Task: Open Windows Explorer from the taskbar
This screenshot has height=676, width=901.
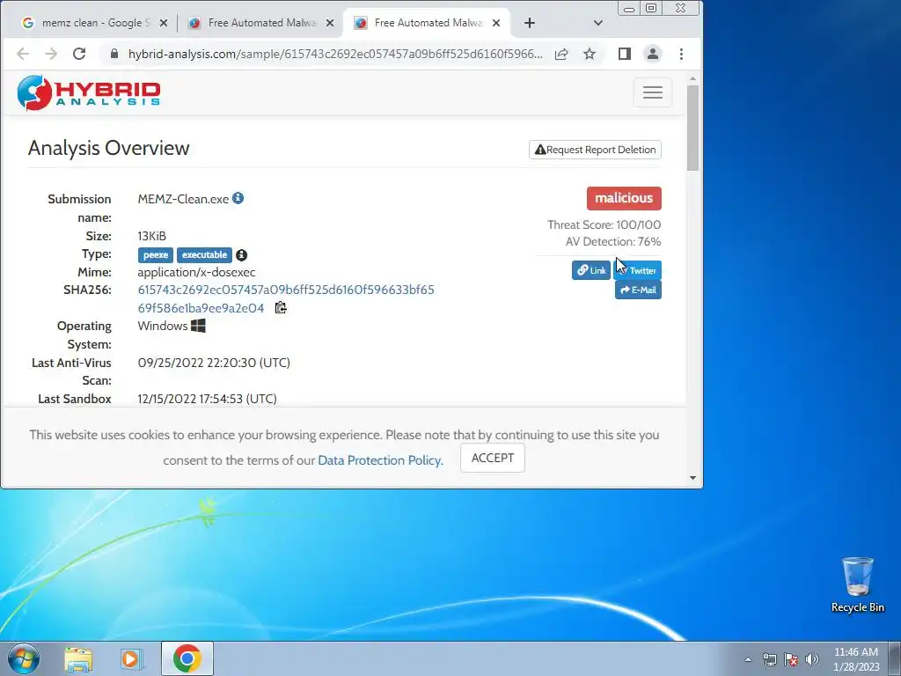Action: 78,658
